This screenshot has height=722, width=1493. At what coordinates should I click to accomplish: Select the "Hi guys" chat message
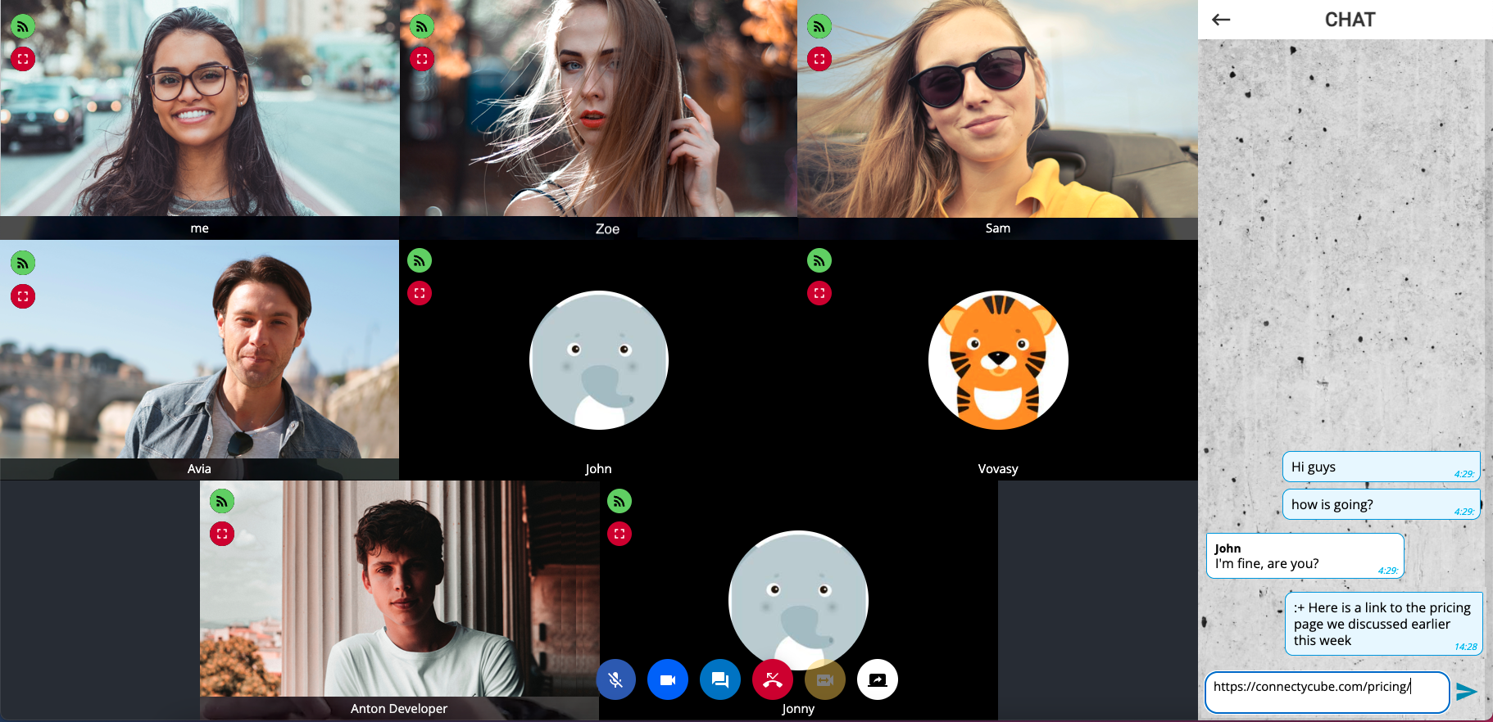coord(1382,467)
